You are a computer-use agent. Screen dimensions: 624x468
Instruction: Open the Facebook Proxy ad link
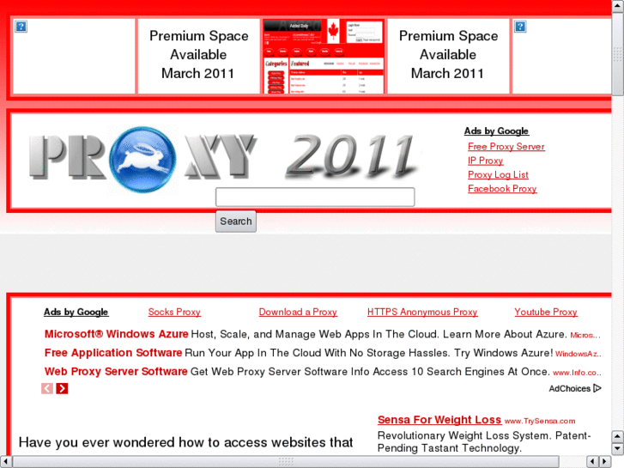click(x=502, y=188)
